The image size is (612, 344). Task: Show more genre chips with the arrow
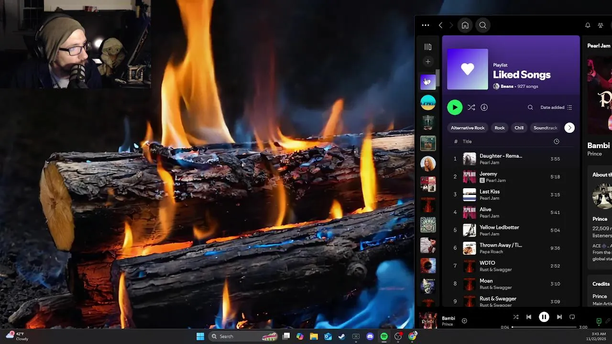(x=569, y=128)
